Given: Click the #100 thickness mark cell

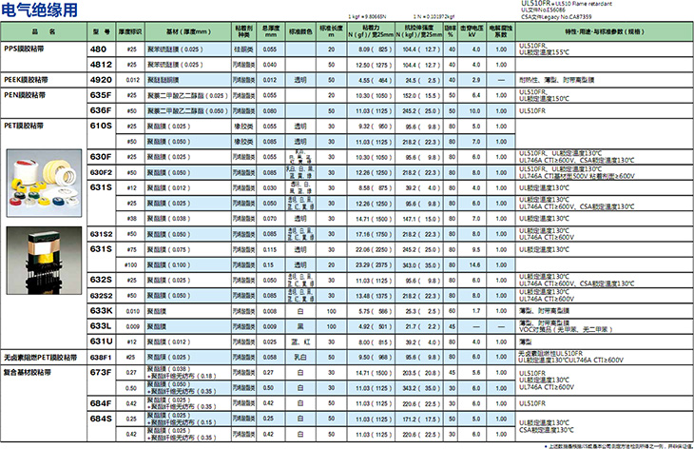Looking at the screenshot, I should (x=130, y=264).
